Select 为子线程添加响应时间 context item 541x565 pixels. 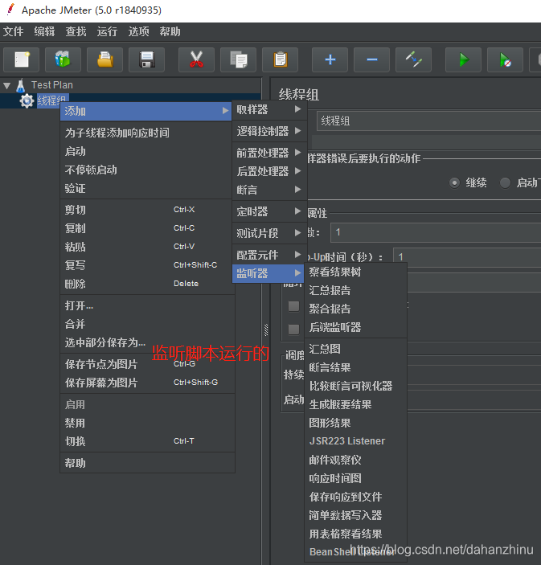(x=146, y=133)
